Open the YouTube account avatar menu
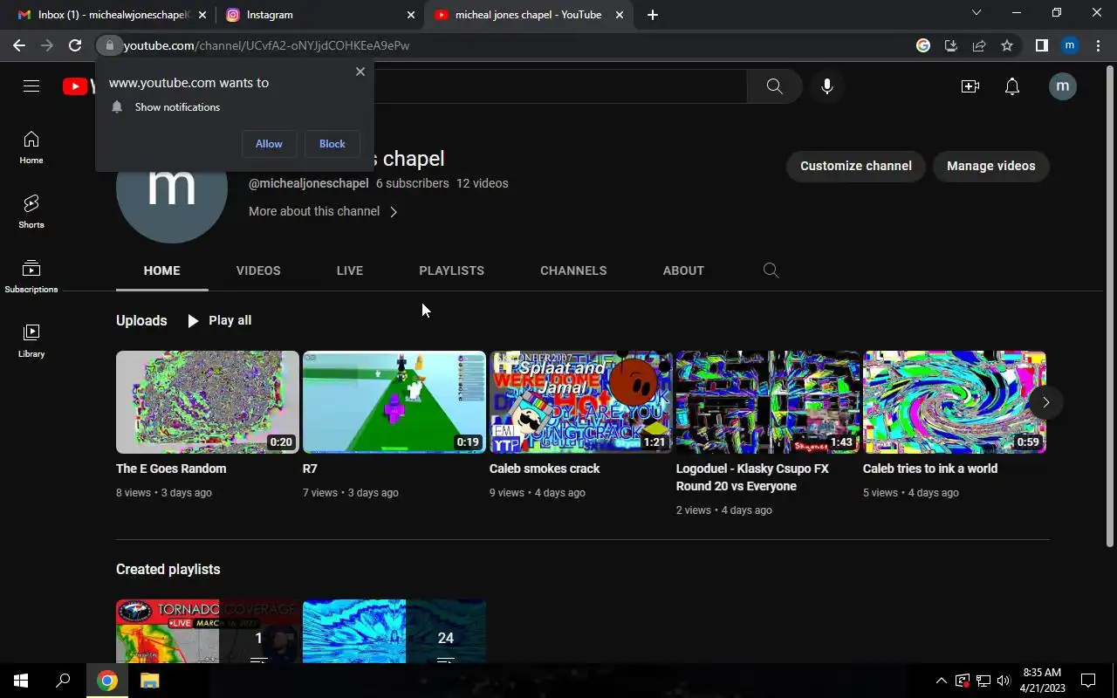This screenshot has height=698, width=1117. pyautogui.click(x=1062, y=86)
